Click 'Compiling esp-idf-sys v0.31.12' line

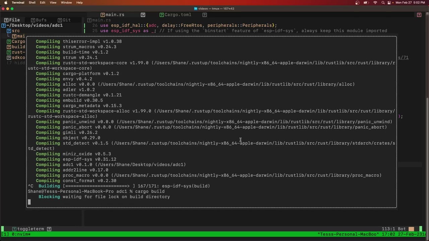[x=76, y=159]
